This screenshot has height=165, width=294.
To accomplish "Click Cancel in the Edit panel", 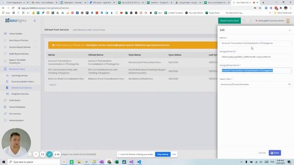I will [262, 153].
